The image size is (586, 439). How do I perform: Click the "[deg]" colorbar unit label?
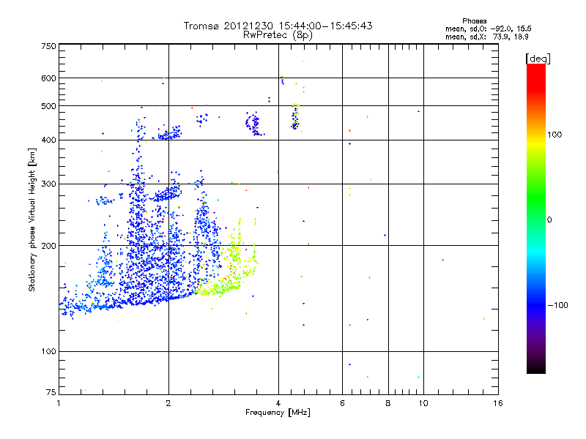point(538,59)
